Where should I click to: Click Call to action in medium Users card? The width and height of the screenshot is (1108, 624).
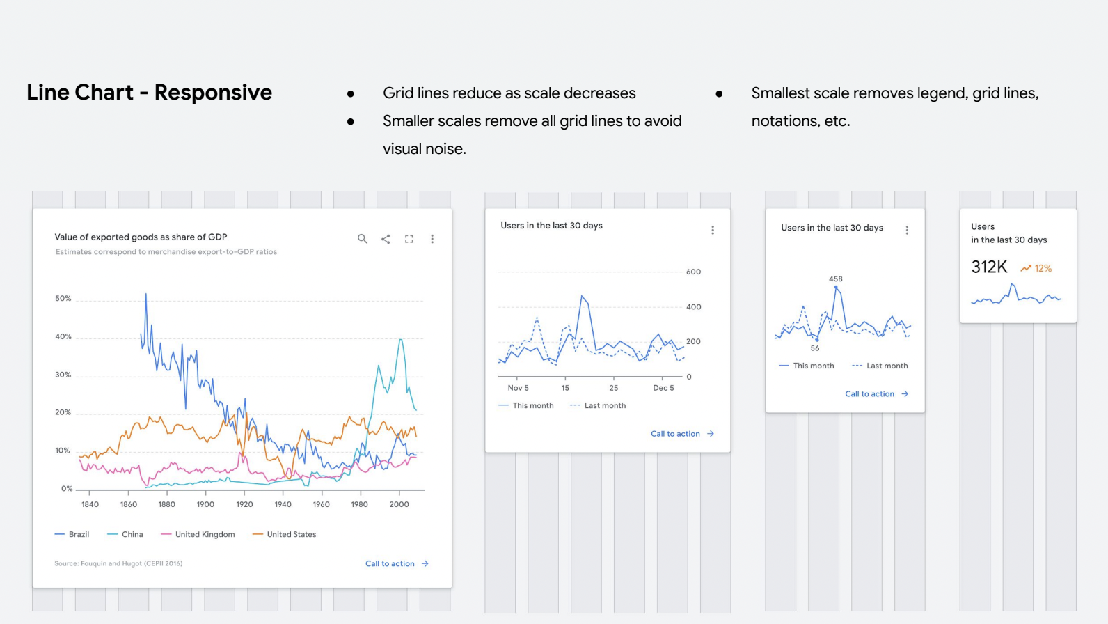[675, 434]
